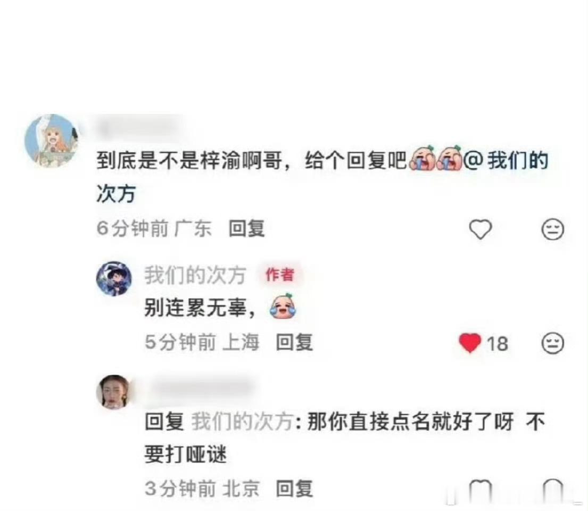Open the 我们的次方 username profile
Image resolution: width=588 pixels, height=511 pixels.
pos(195,275)
